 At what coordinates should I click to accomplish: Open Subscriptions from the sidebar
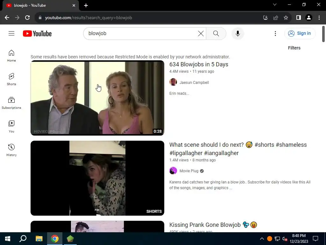(11, 103)
